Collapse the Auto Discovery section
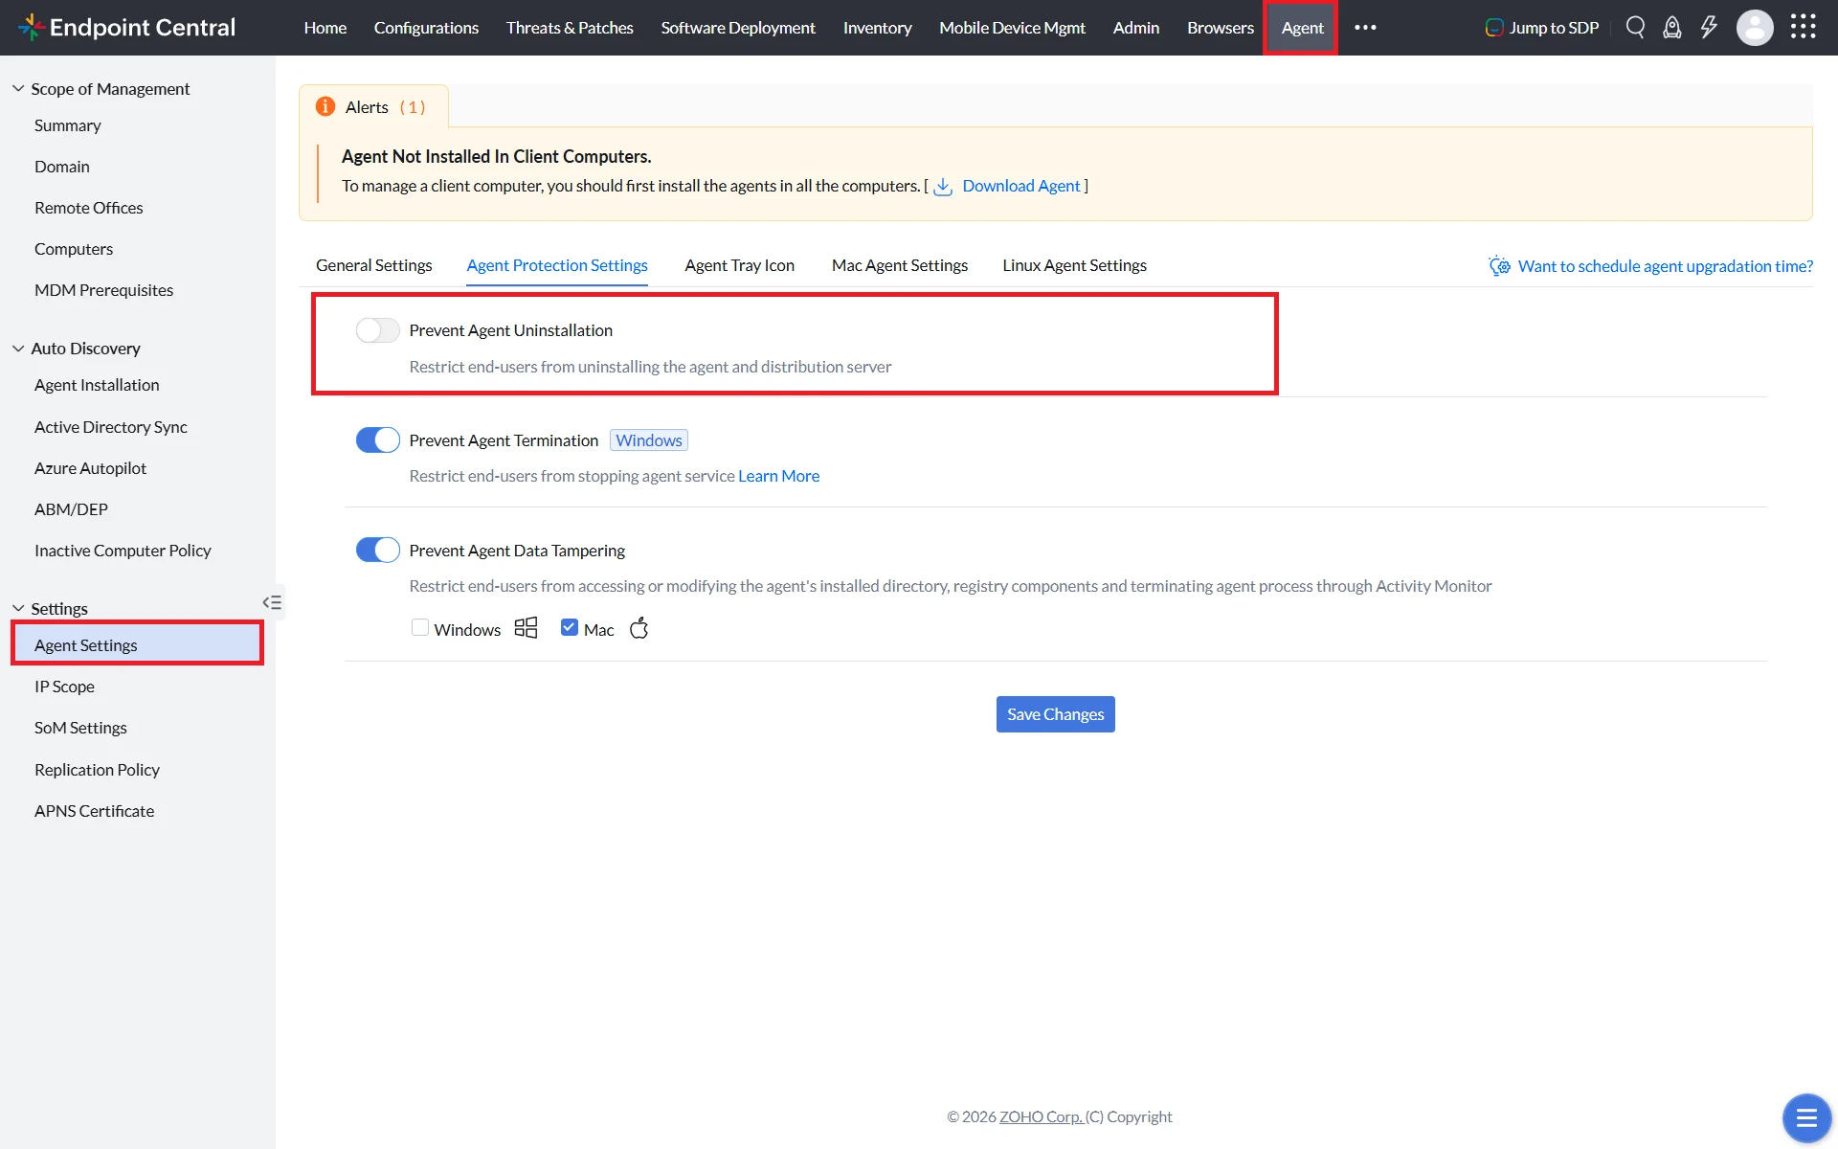 [x=17, y=349]
